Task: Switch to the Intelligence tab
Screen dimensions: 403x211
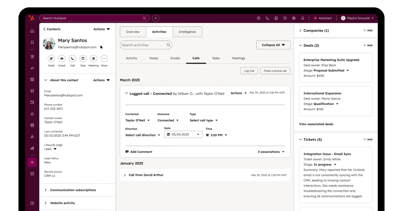Action: coord(187,32)
